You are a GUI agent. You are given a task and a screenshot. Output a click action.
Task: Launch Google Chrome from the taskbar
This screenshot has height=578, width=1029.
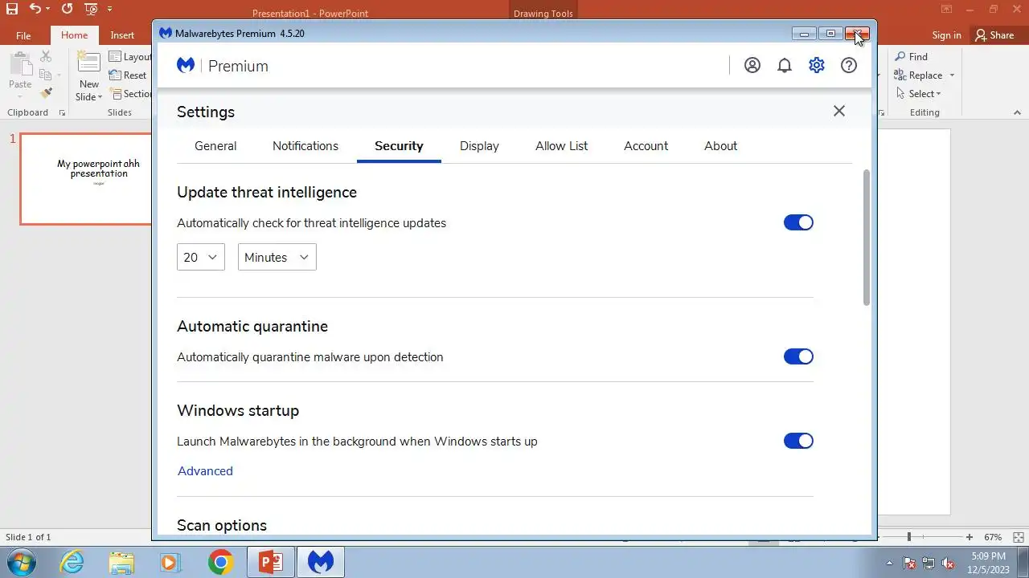tap(220, 562)
